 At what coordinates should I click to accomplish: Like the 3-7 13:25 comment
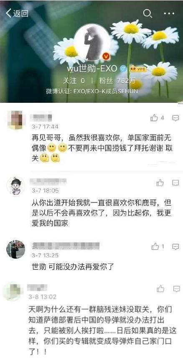pos(158,247)
